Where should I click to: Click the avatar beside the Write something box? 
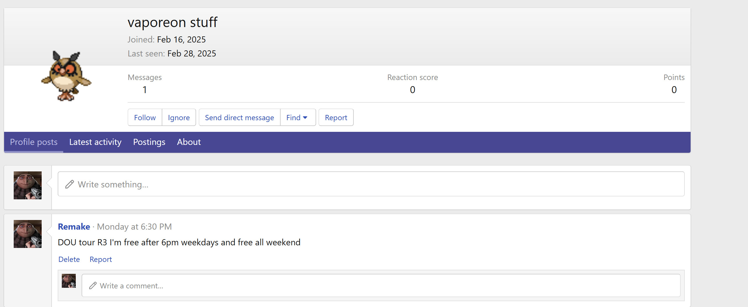coord(28,185)
